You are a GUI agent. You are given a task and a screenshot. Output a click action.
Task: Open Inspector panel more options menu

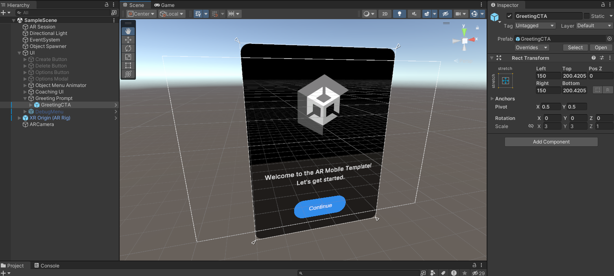pyautogui.click(x=610, y=5)
